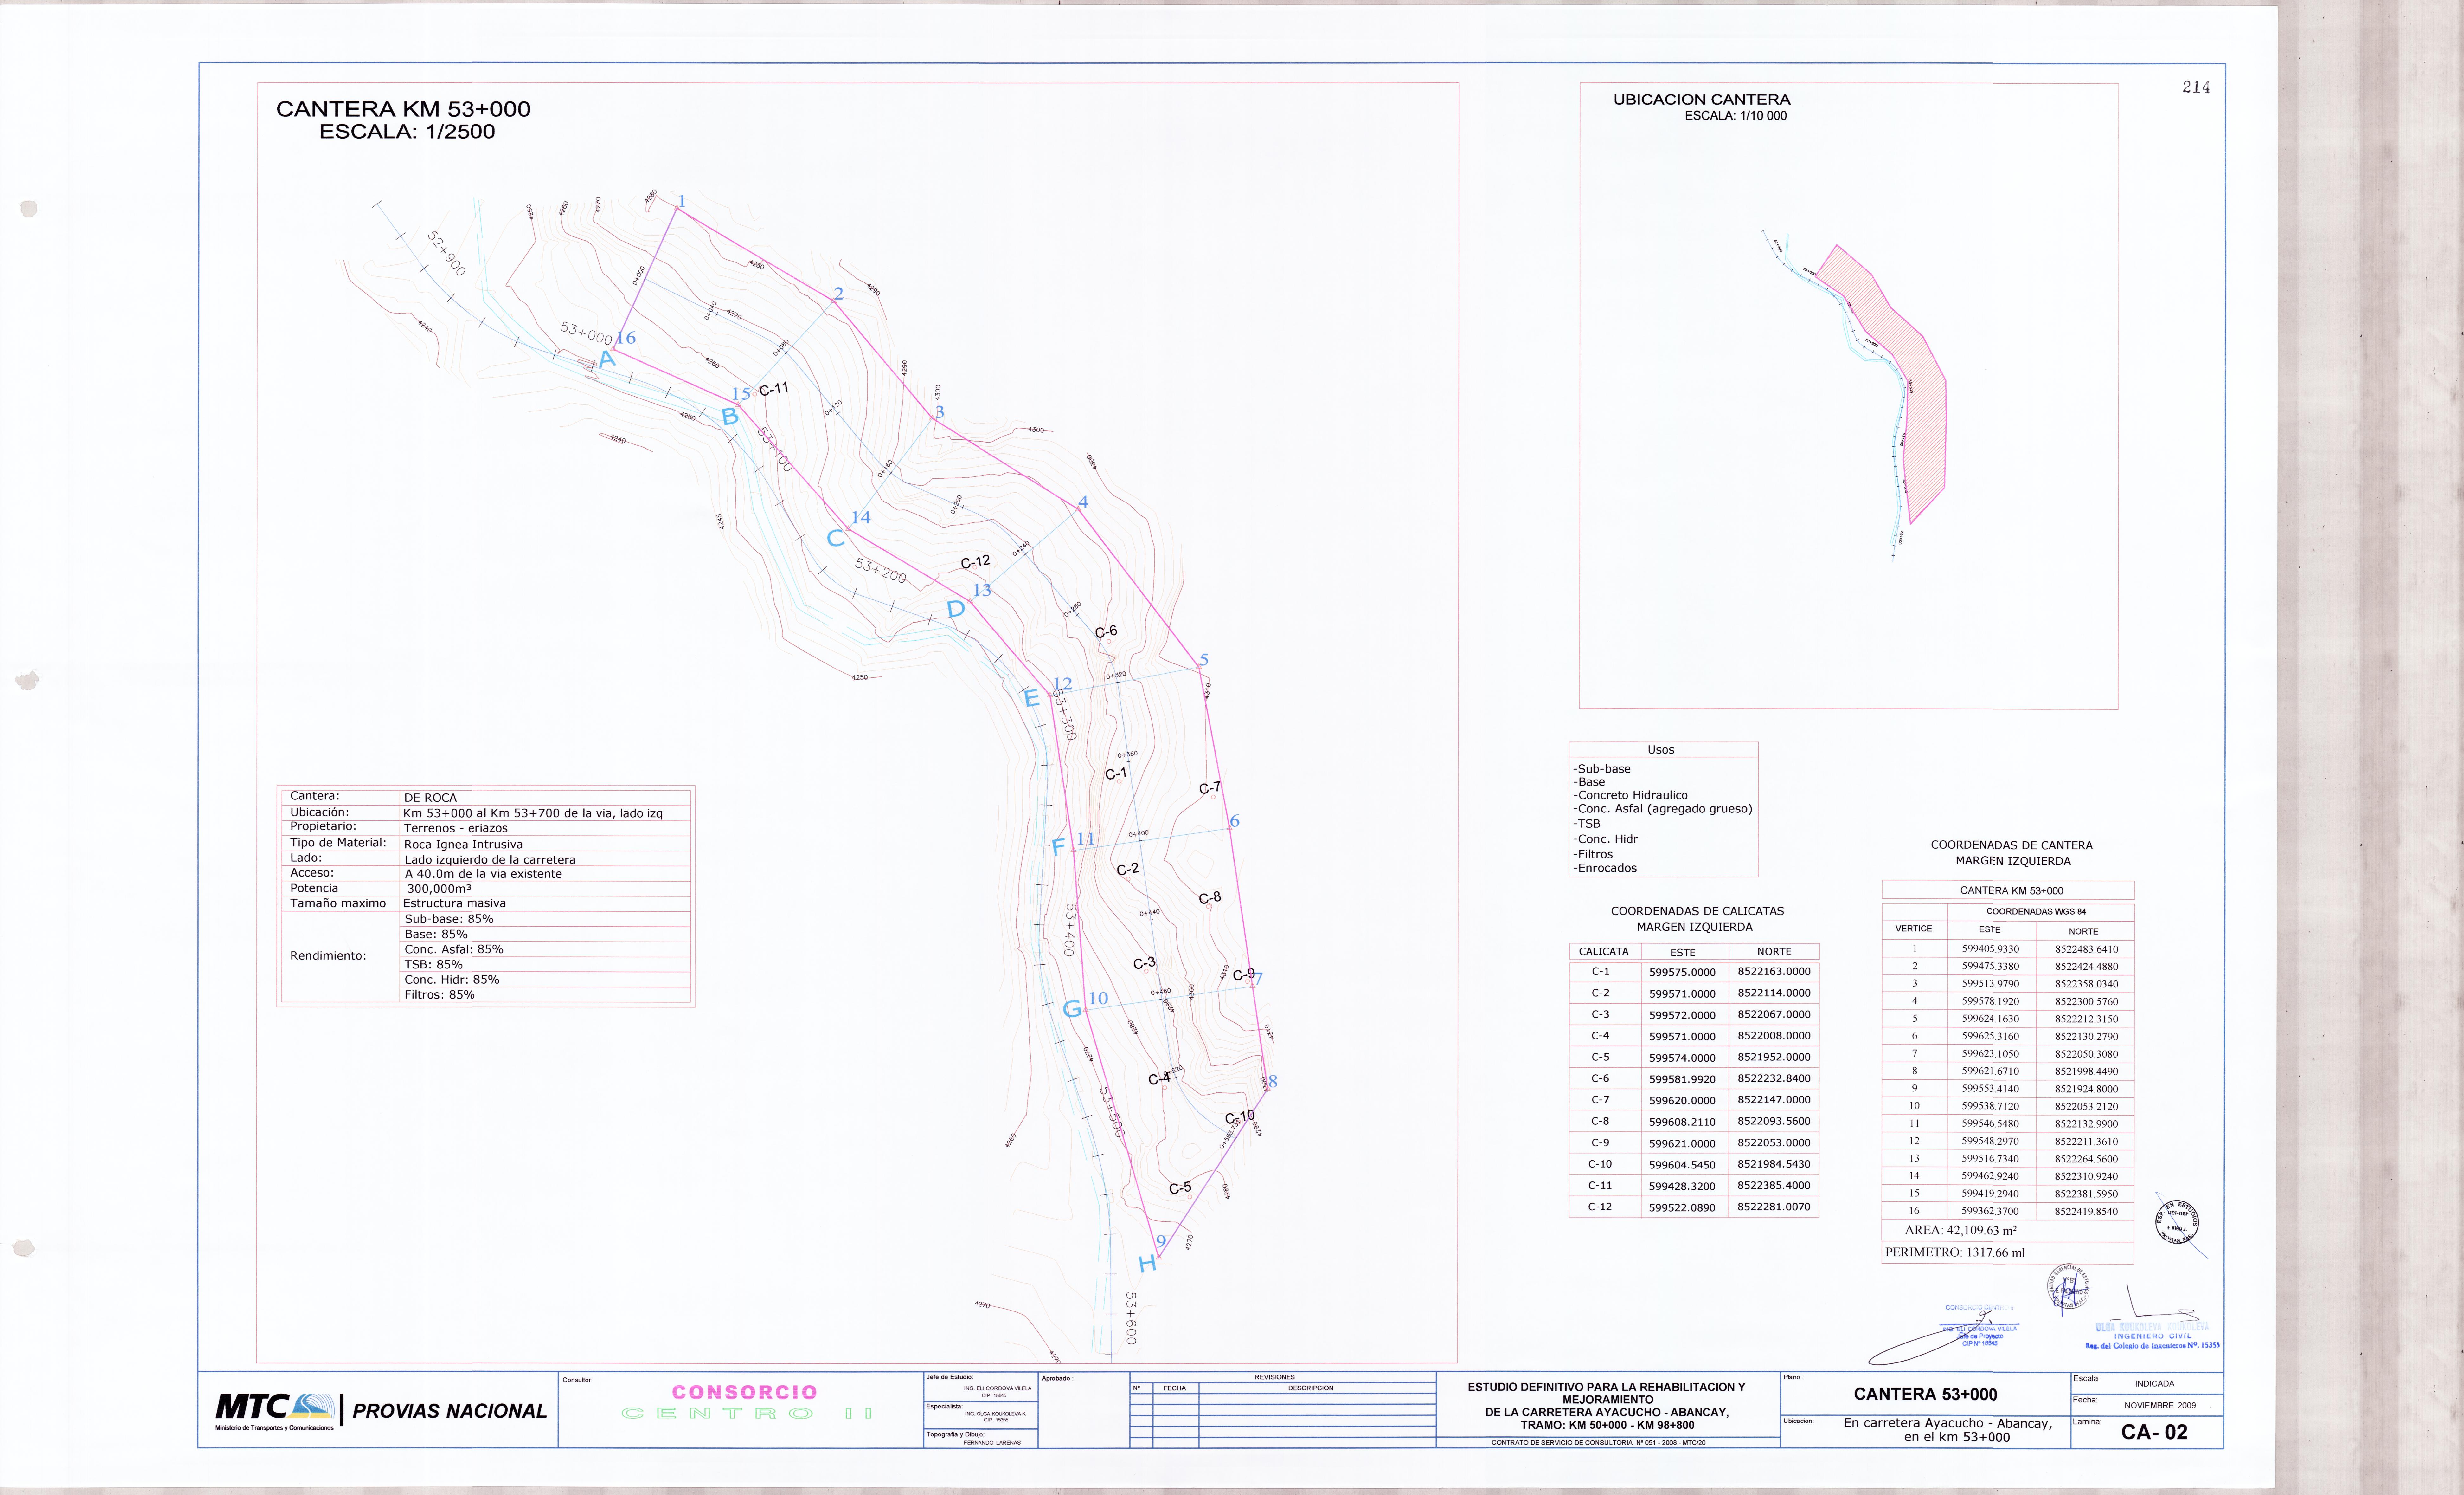Click the sheet number "CA- 02"
Screen dimensions: 2464x1495
pos(2154,1432)
